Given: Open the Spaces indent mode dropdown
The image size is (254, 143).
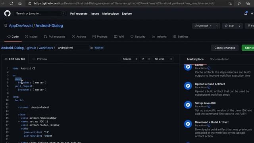Looking at the screenshot, I should pyautogui.click(x=130, y=59).
